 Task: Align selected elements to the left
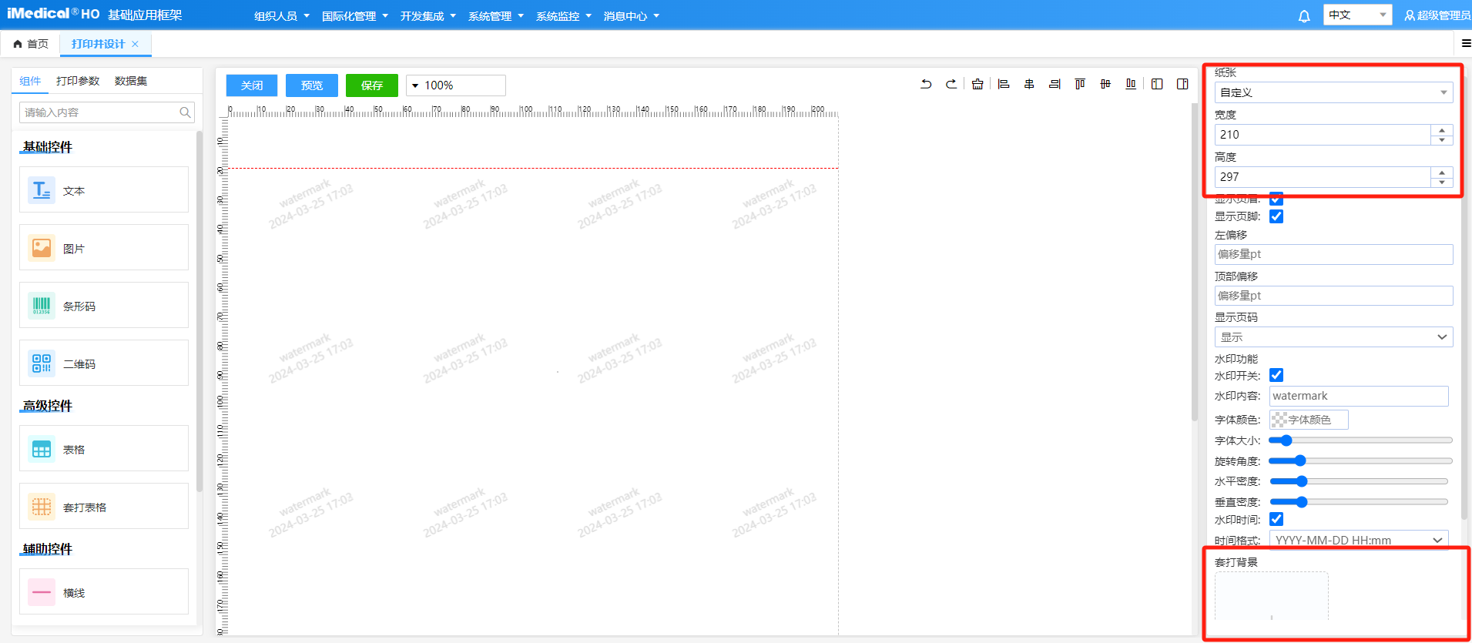point(1004,84)
